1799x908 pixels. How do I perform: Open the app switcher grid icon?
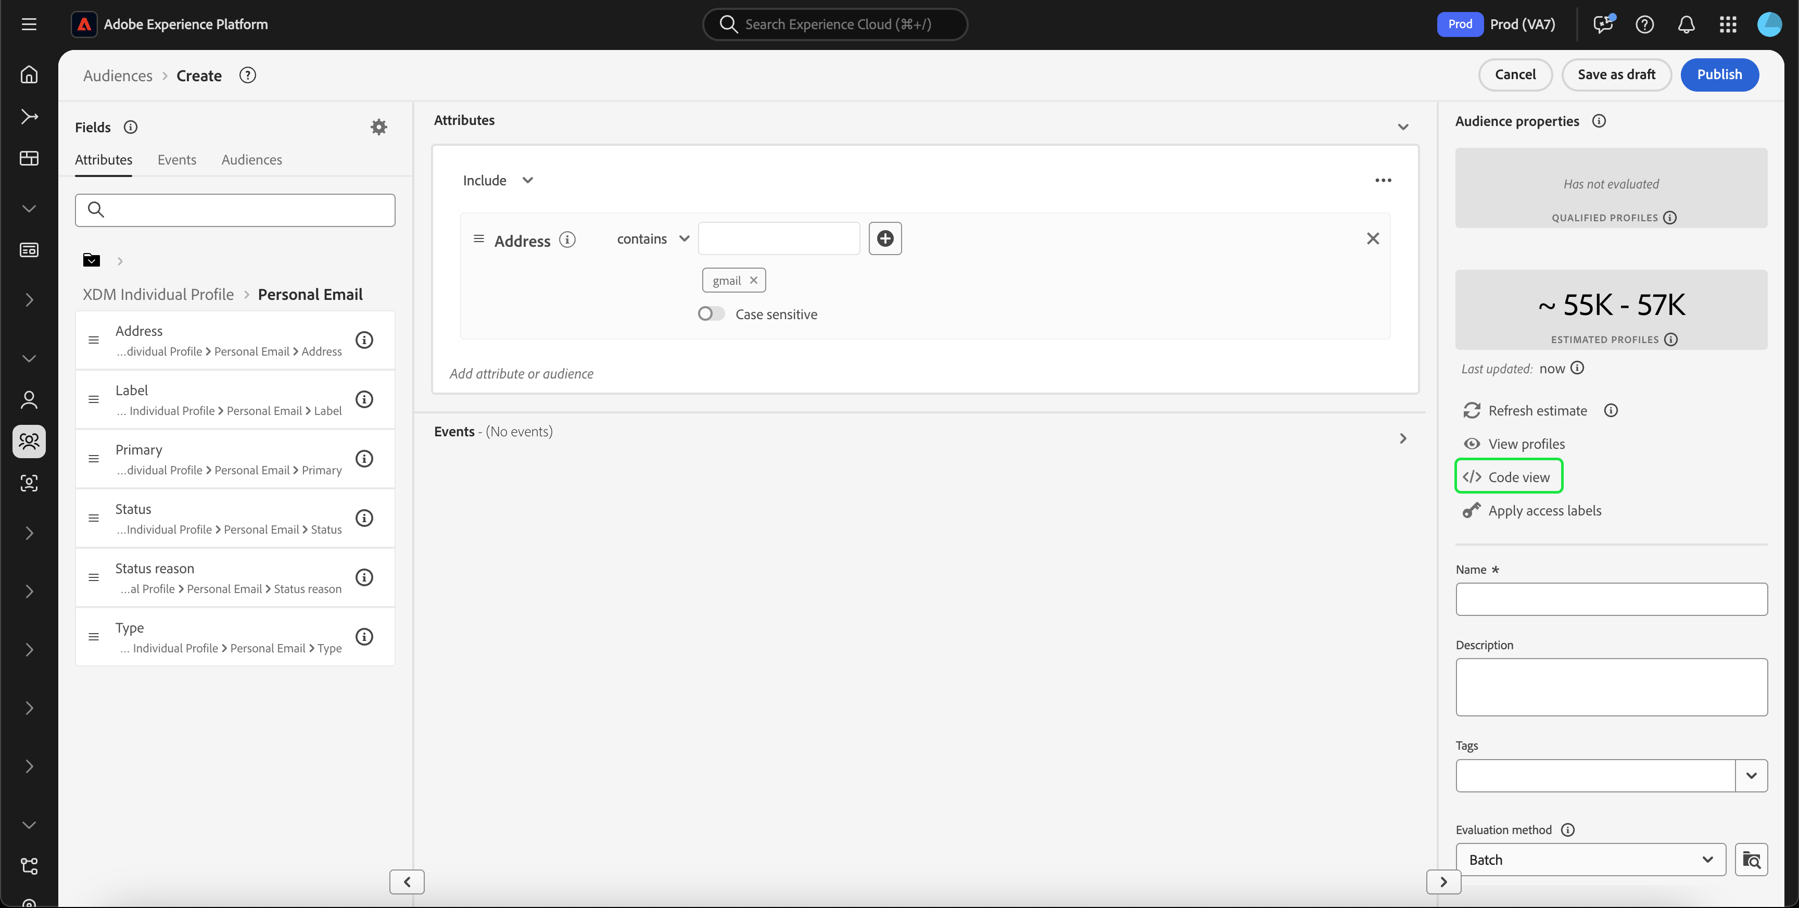click(1728, 24)
